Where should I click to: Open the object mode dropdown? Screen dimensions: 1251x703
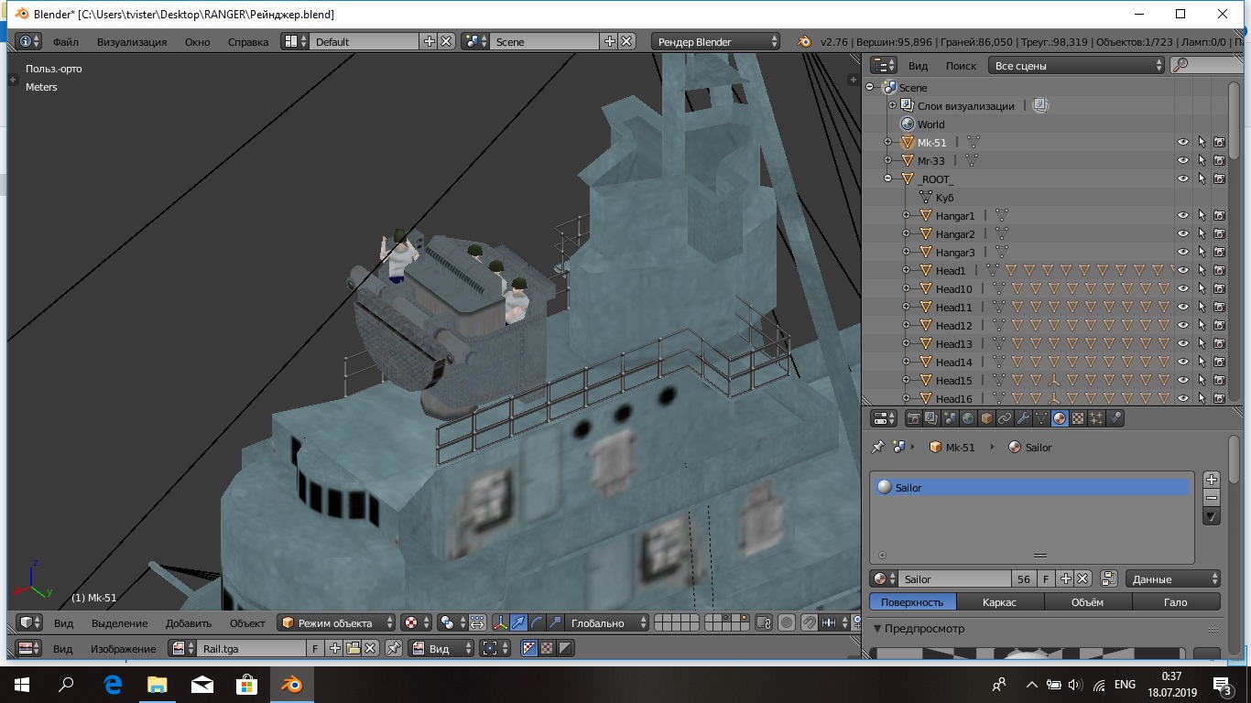pyautogui.click(x=336, y=623)
